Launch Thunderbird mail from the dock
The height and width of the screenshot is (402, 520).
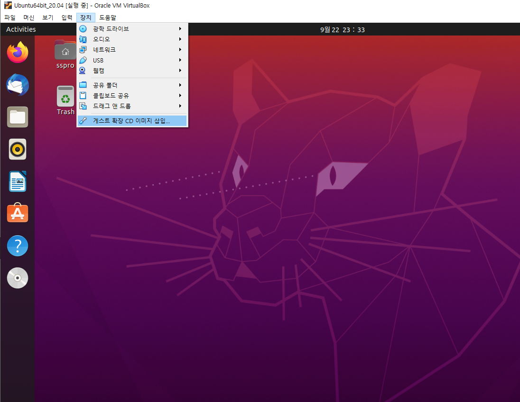[x=18, y=85]
